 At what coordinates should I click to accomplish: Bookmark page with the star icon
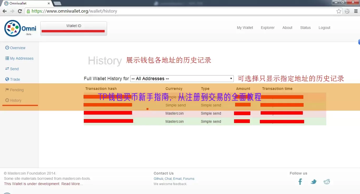(x=339, y=11)
